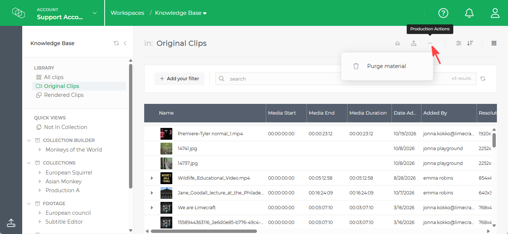This screenshot has width=508, height=234.
Task: Click the trash icon for Purge material
Action: [x=356, y=66]
